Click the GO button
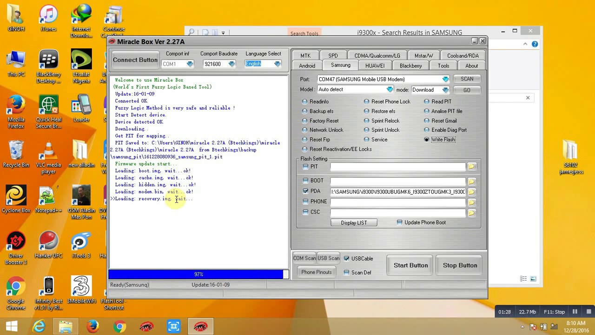The height and width of the screenshot is (335, 595). tap(467, 90)
